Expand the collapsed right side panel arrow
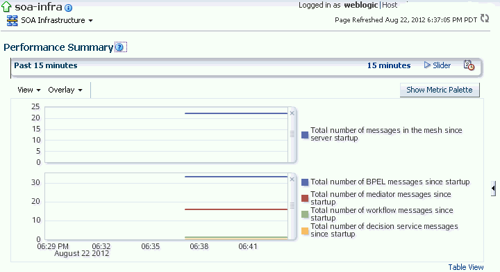Screen dimensions: 500x272 click(493, 189)
